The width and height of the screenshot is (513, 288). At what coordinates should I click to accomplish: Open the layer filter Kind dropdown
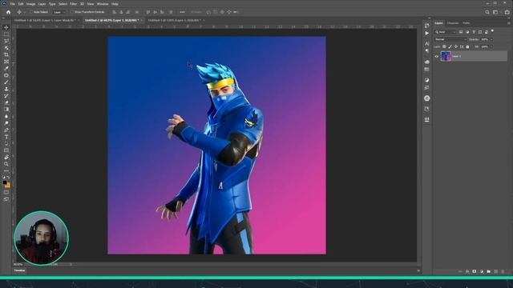pyautogui.click(x=445, y=32)
